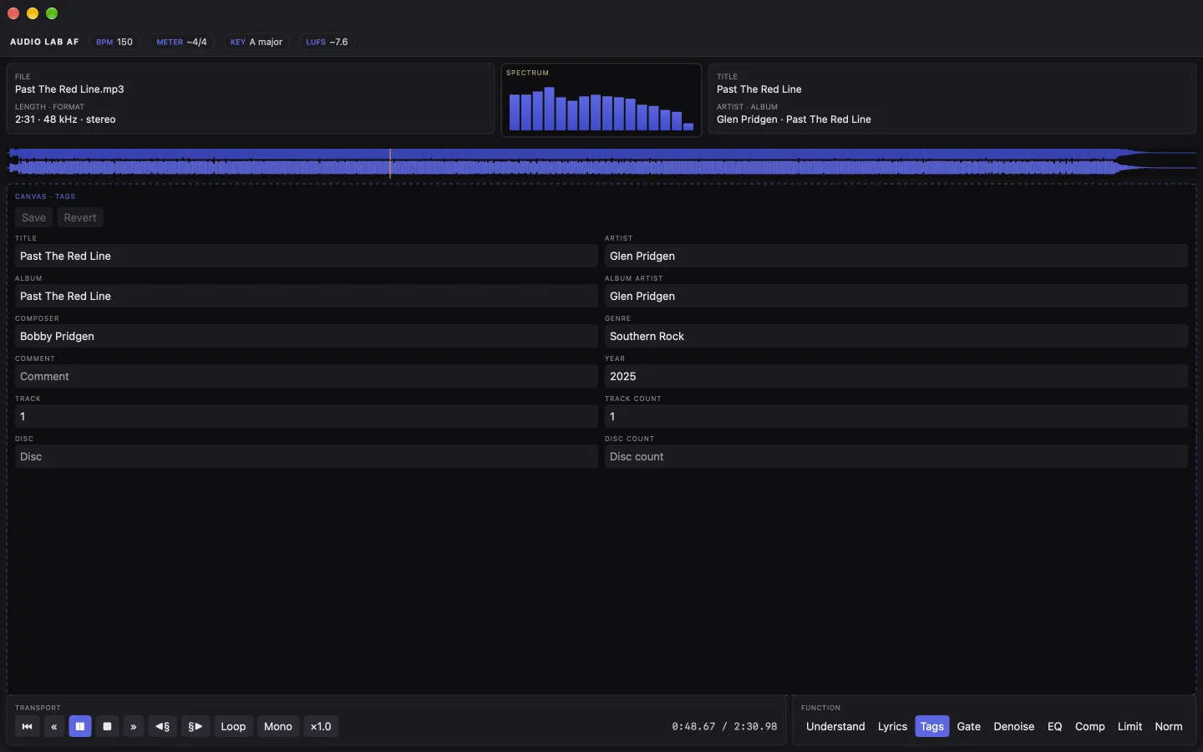
Task: Click the Revert button
Action: tap(80, 218)
